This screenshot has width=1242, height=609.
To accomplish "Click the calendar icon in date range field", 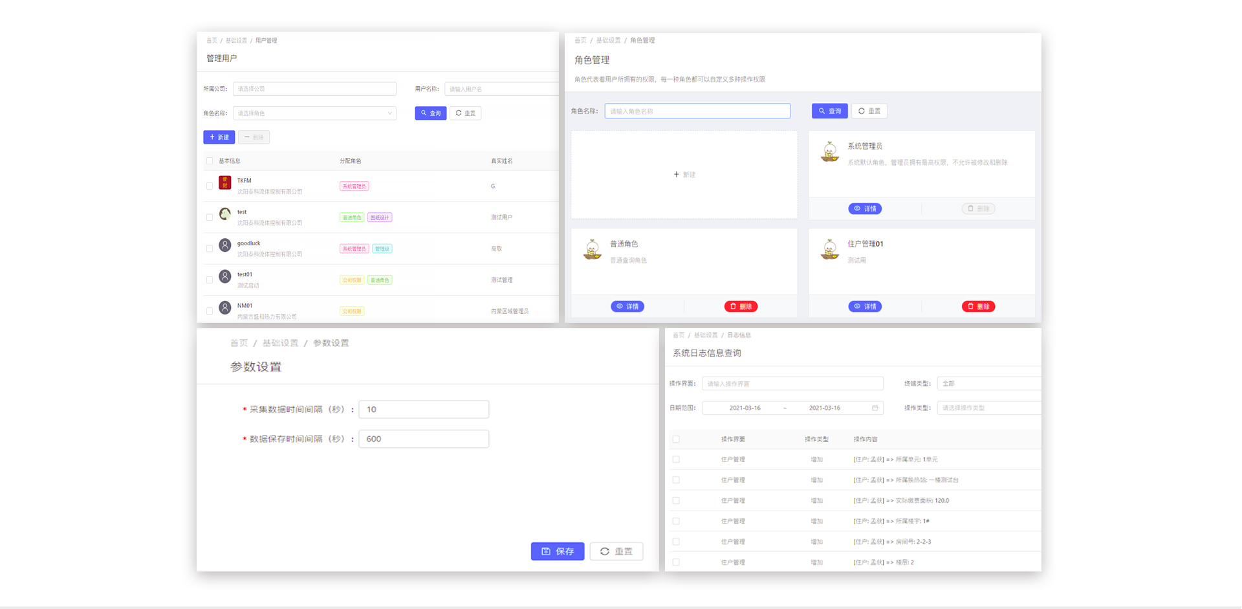I will point(875,408).
